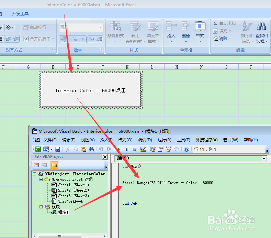
Task: Save the workbook via VBA floppy icon
Action: 58,149
